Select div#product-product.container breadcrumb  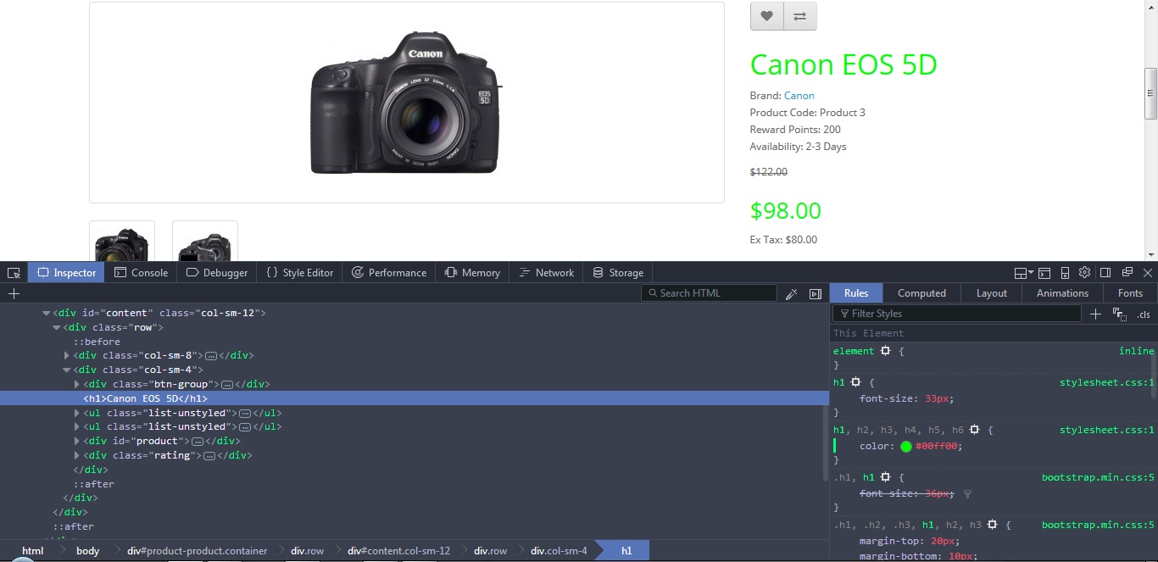[197, 551]
